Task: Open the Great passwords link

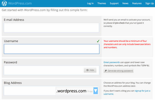Action: click(112, 62)
